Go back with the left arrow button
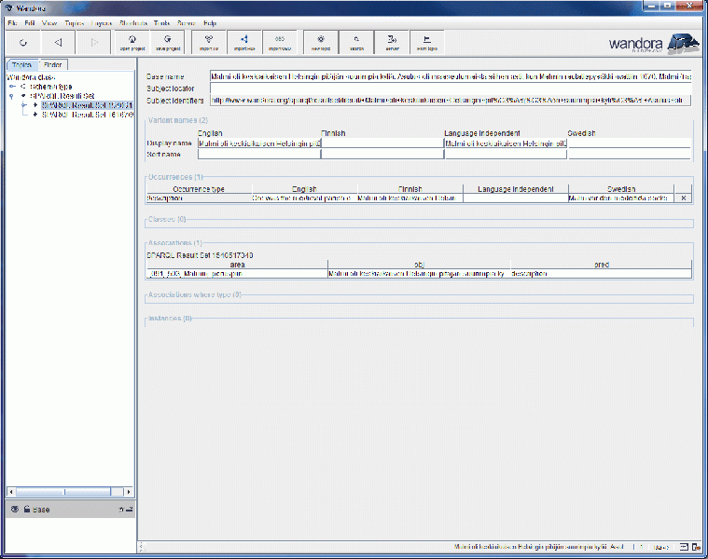Screen dimensions: 708x559 click(x=58, y=42)
